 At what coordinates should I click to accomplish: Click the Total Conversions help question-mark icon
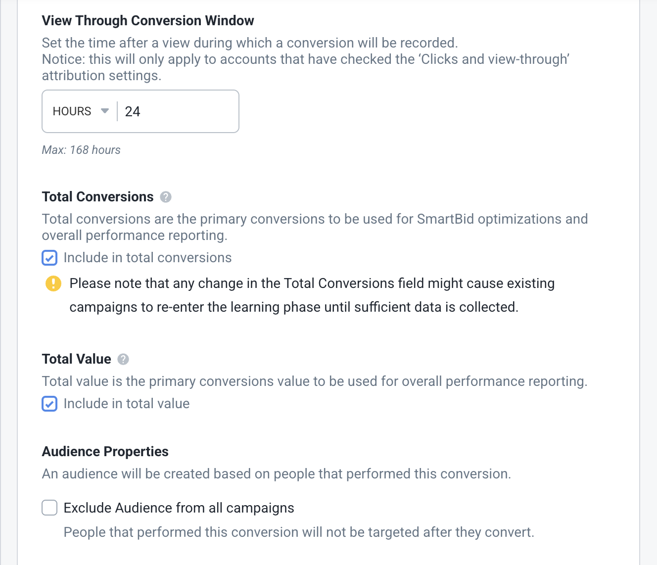166,197
